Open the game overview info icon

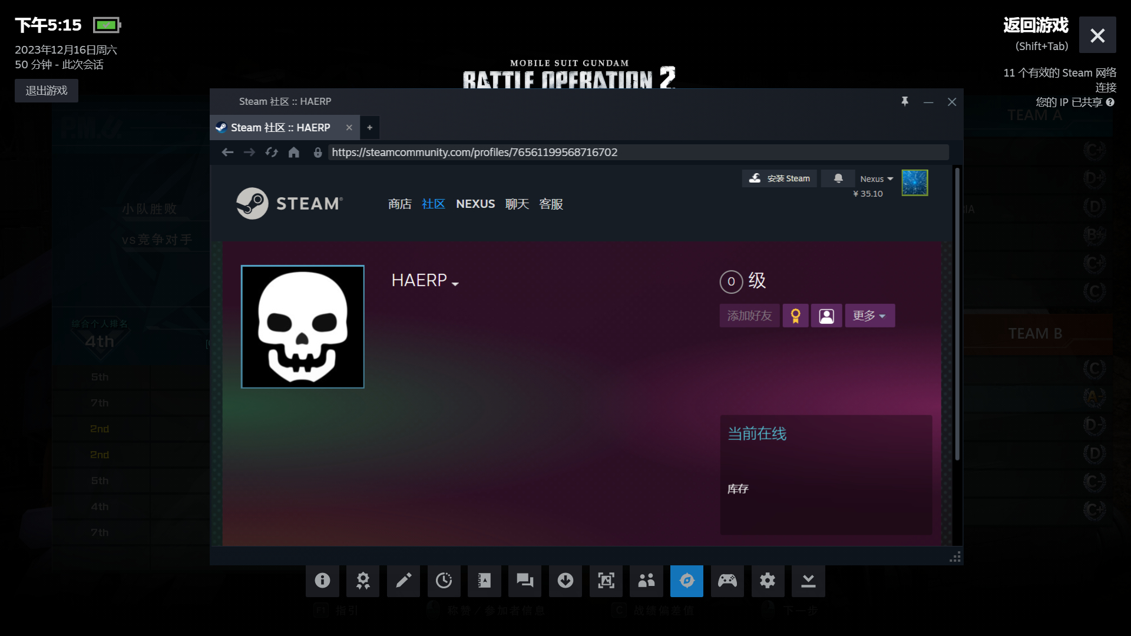click(322, 581)
